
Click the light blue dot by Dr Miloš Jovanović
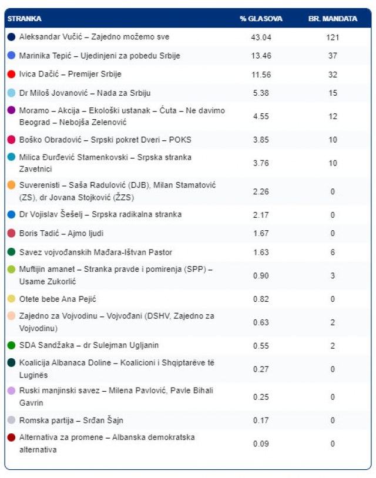click(11, 93)
